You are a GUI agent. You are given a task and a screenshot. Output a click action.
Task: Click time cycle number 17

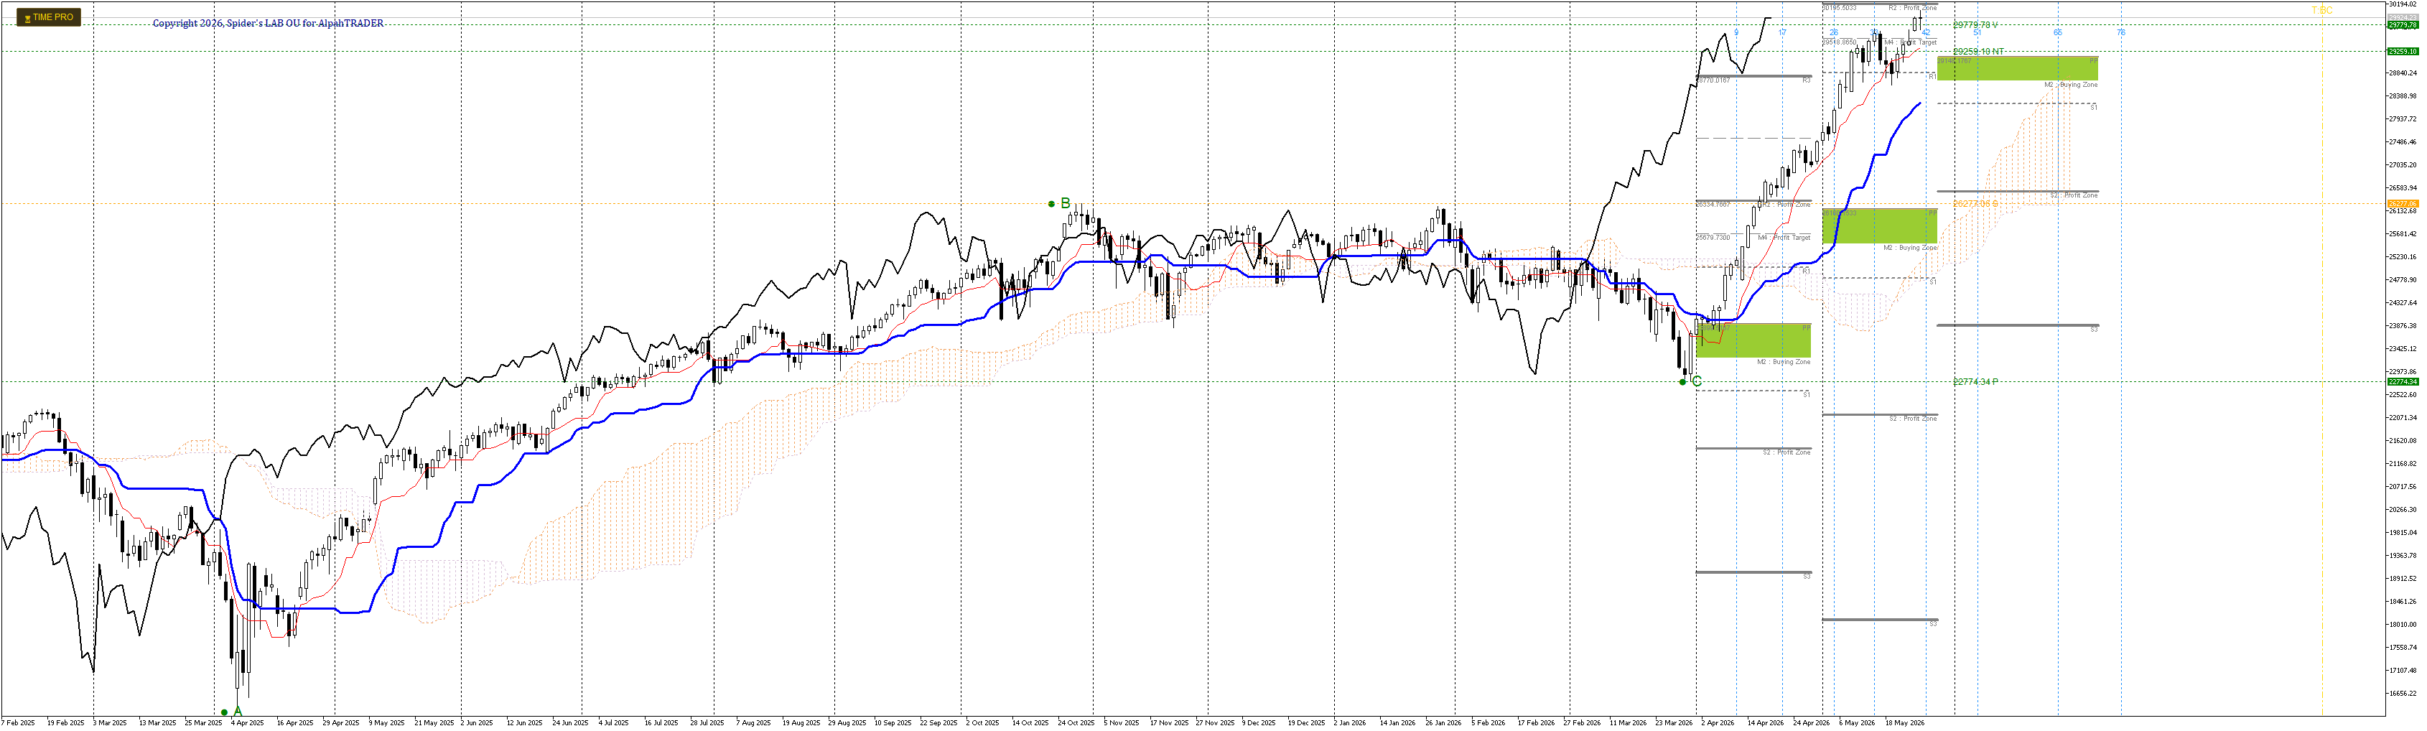(x=1783, y=33)
